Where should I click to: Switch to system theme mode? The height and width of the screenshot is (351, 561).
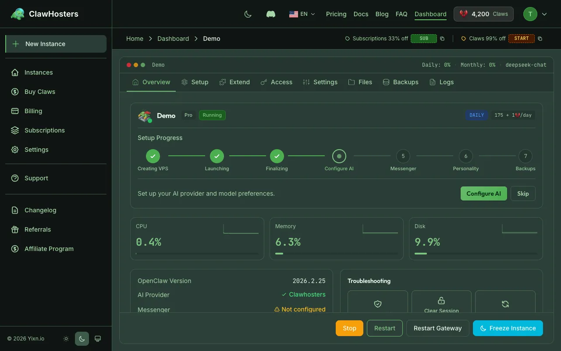click(97, 339)
